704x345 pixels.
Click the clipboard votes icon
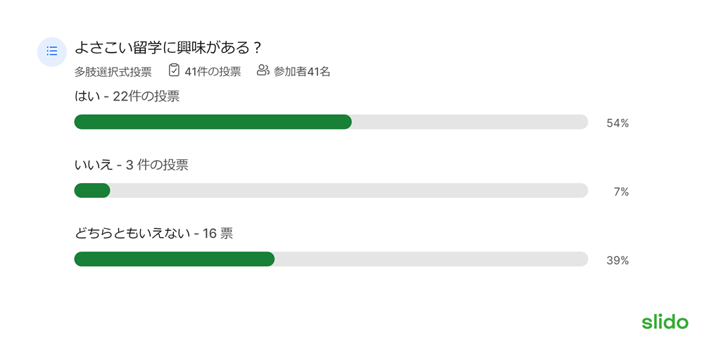point(174,70)
